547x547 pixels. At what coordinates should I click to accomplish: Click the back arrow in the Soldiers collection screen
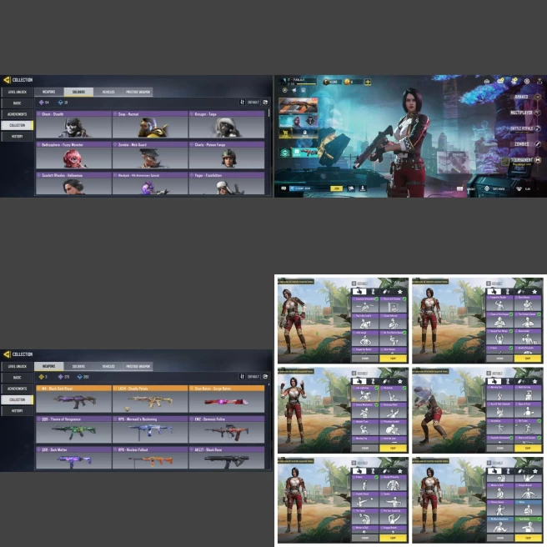point(7,80)
